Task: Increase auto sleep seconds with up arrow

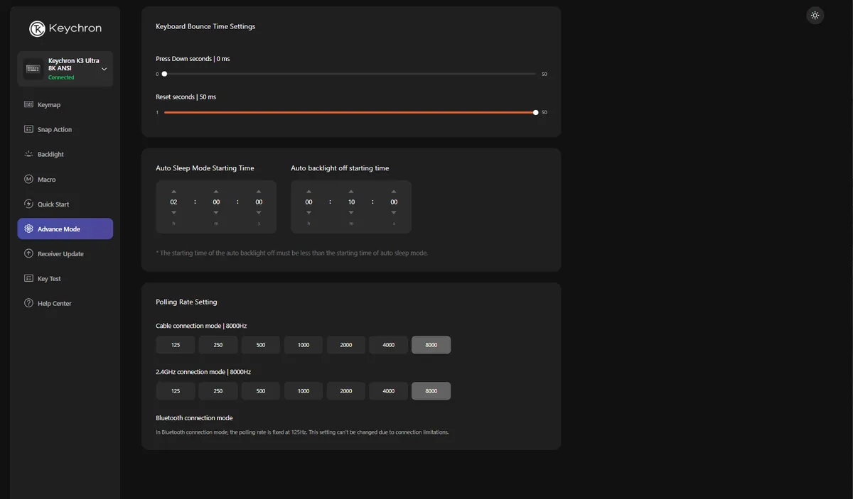Action: coord(259,192)
